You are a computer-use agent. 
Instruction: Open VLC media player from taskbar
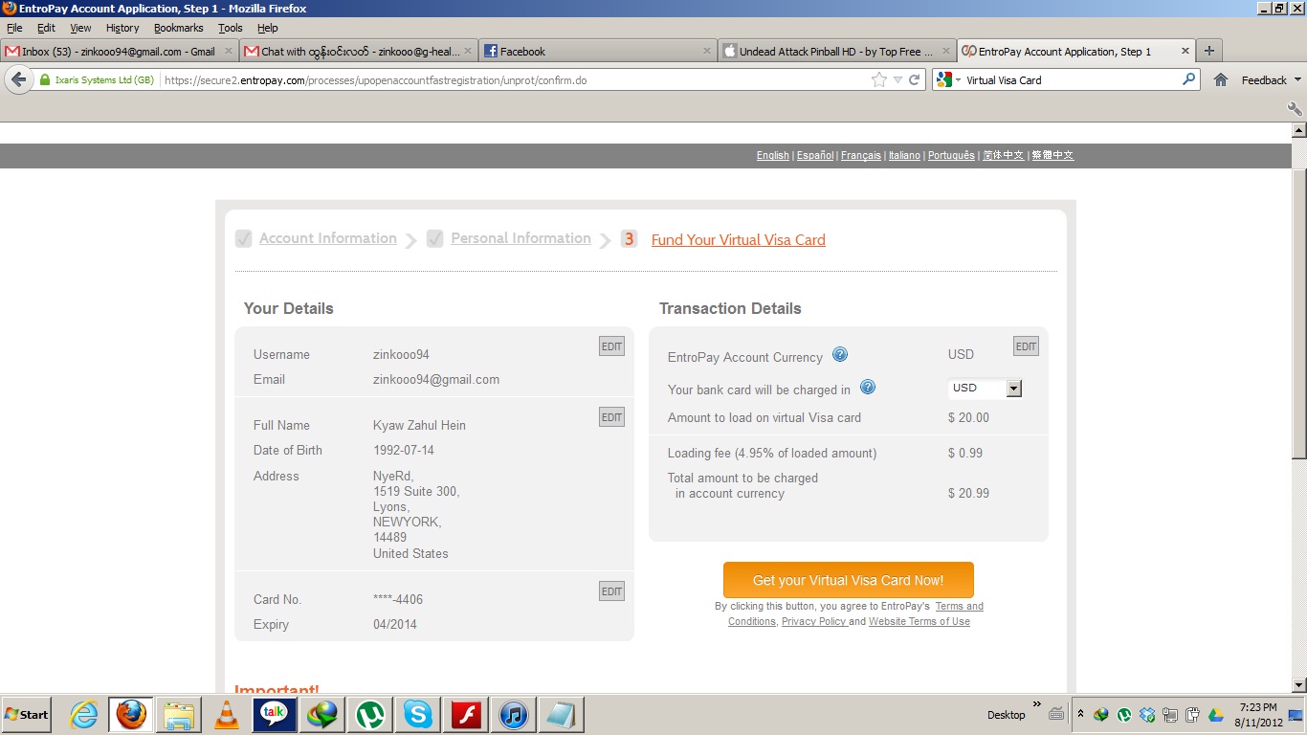click(x=227, y=714)
